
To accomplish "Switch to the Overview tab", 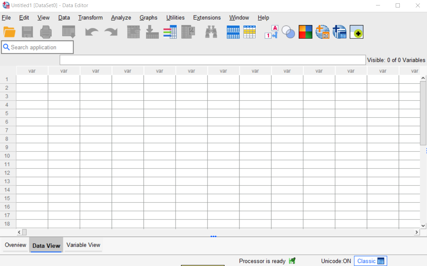I will point(15,245).
